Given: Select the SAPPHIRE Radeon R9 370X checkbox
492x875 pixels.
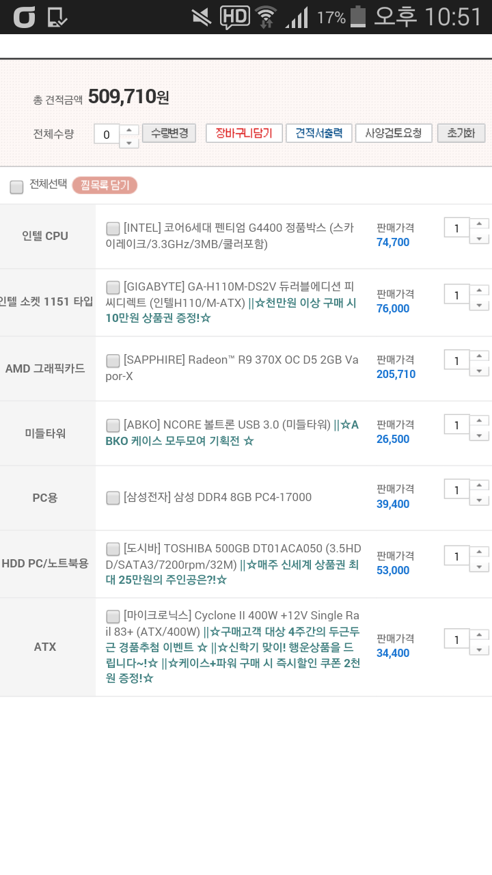Looking at the screenshot, I should click(x=113, y=360).
